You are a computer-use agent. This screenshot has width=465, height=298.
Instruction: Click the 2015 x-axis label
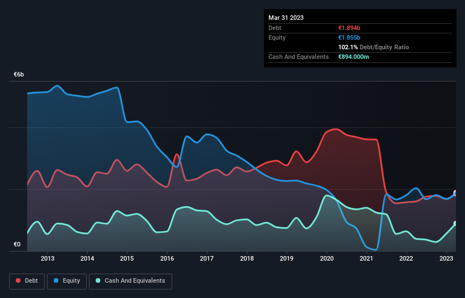(x=127, y=258)
